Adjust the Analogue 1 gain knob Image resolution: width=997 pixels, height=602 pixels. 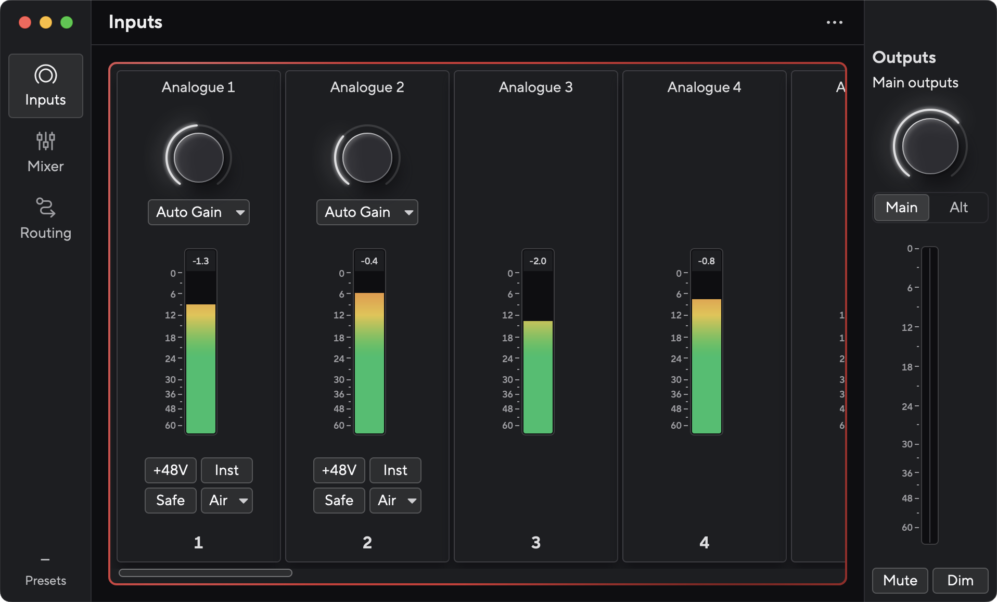tap(199, 157)
